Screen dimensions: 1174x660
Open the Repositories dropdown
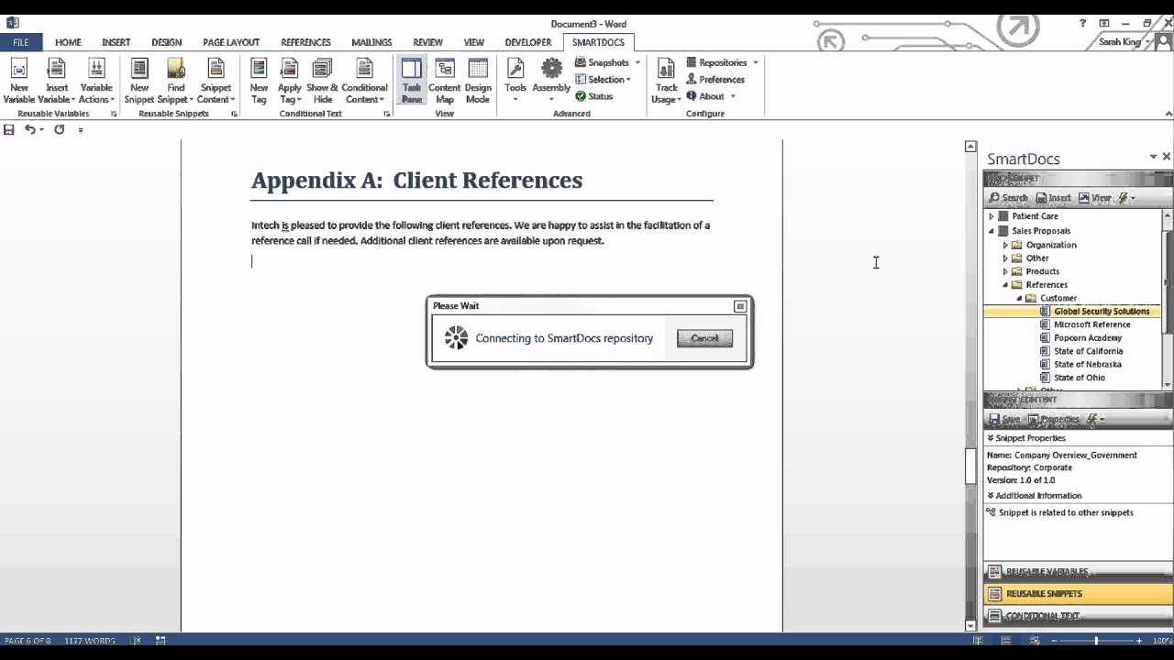[x=723, y=62]
